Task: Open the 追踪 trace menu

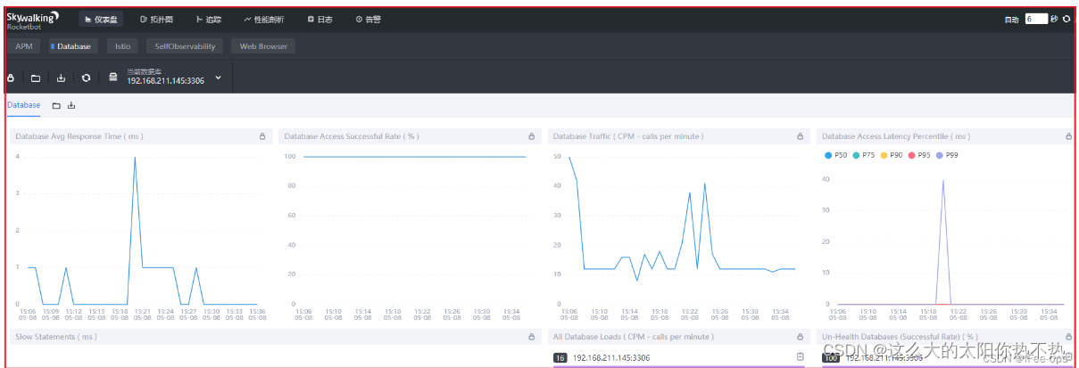Action: tap(209, 19)
